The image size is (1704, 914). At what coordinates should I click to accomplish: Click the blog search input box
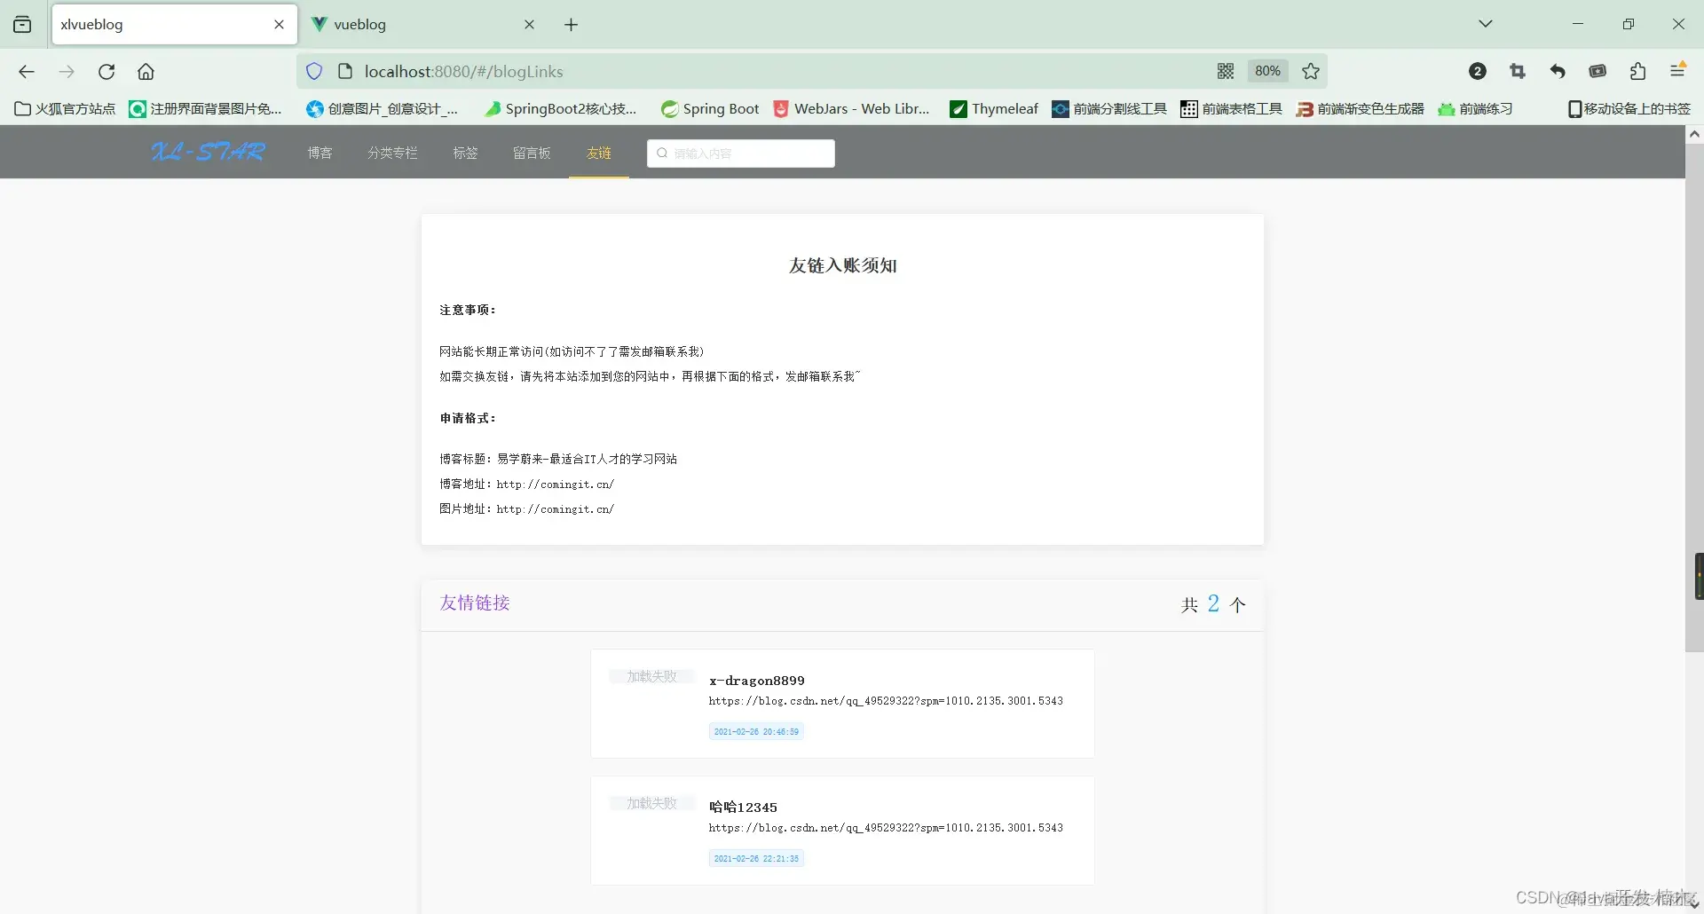[741, 153]
